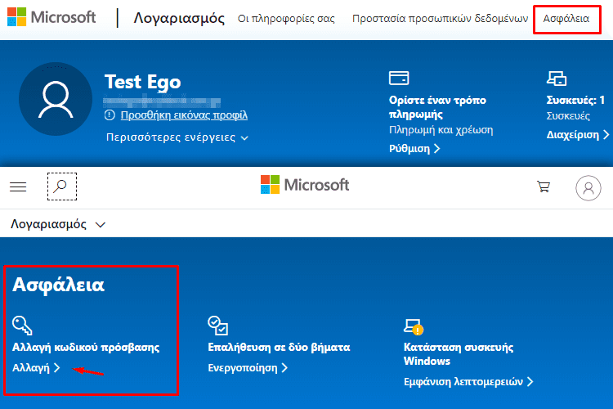Open Εμφάνιση λεπτομερειών link
613x409 pixels.
pyautogui.click(x=468, y=382)
